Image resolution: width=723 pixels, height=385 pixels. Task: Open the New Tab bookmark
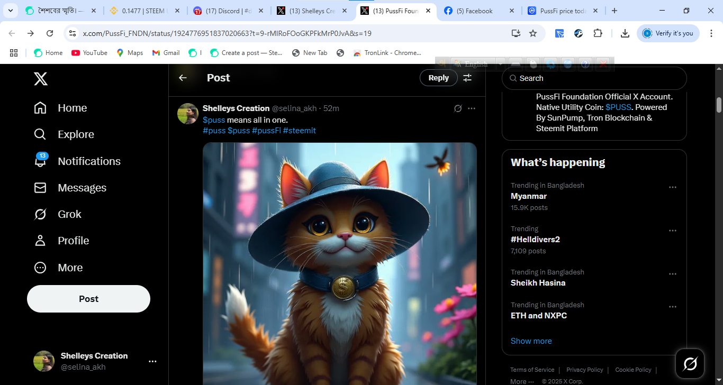tap(309, 53)
